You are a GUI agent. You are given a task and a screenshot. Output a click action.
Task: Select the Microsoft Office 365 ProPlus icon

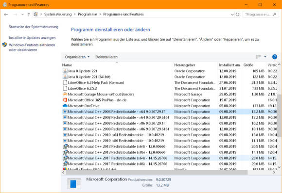pyautogui.click(x=65, y=100)
